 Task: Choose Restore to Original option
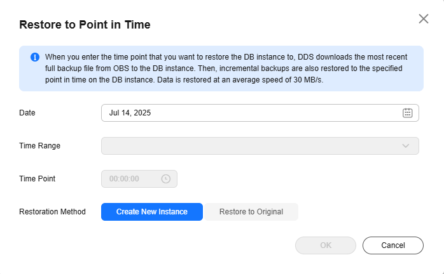pyautogui.click(x=251, y=212)
